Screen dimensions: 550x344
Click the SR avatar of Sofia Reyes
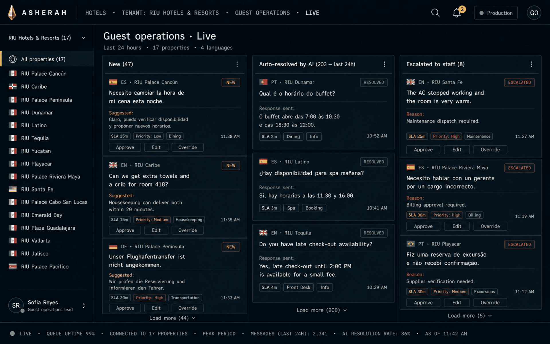(x=16, y=306)
